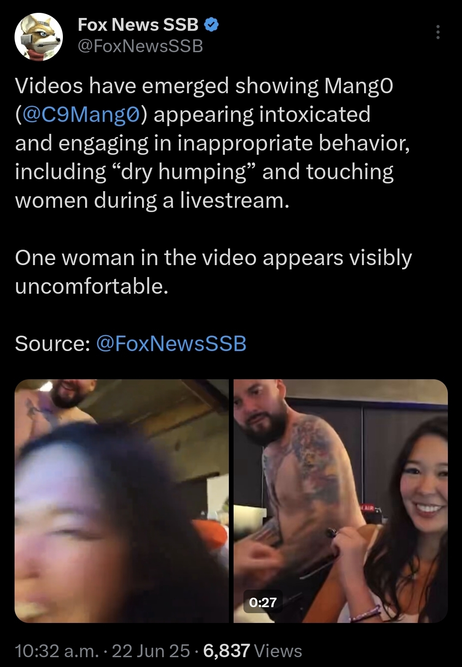This screenshot has width=462, height=667.
Task: Open the 10:32 a.m. timestamp
Action: [57, 651]
